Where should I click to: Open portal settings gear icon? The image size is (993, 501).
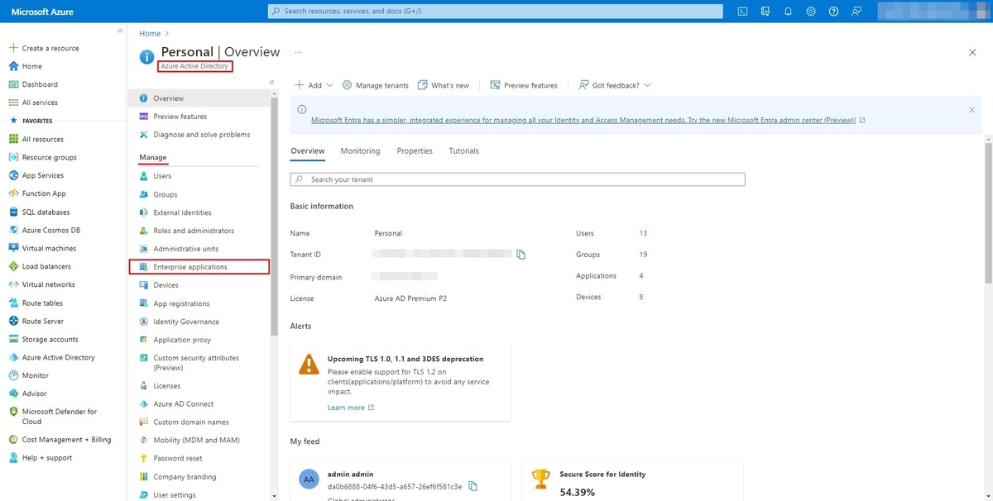click(x=811, y=12)
